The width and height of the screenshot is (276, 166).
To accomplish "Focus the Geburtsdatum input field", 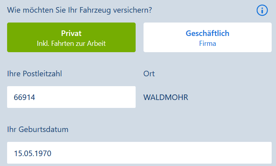I will click(140, 153).
